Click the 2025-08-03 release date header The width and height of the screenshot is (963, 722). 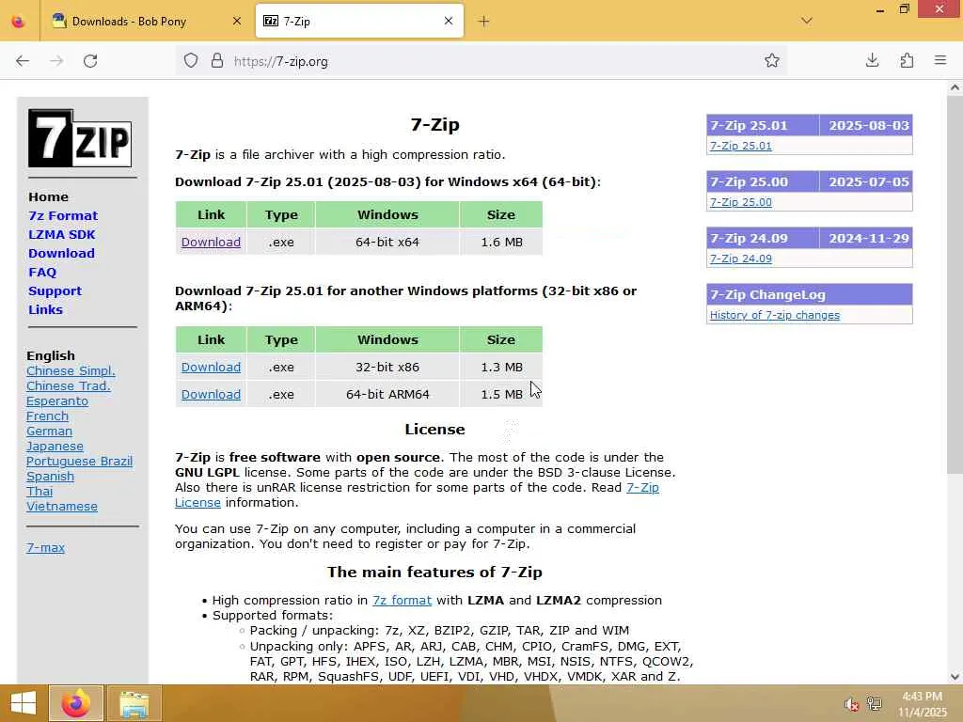[868, 126]
